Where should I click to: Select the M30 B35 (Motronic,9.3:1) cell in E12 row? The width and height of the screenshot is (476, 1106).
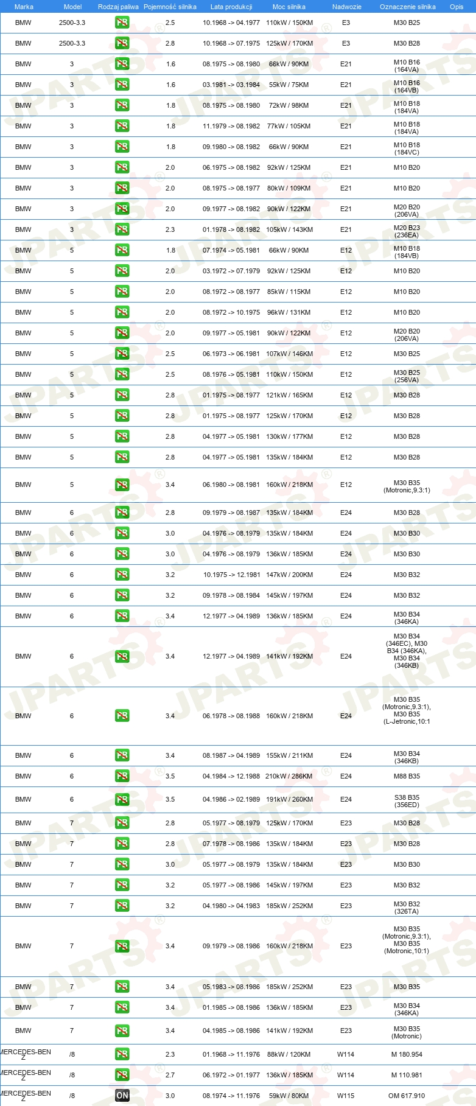coord(407,486)
